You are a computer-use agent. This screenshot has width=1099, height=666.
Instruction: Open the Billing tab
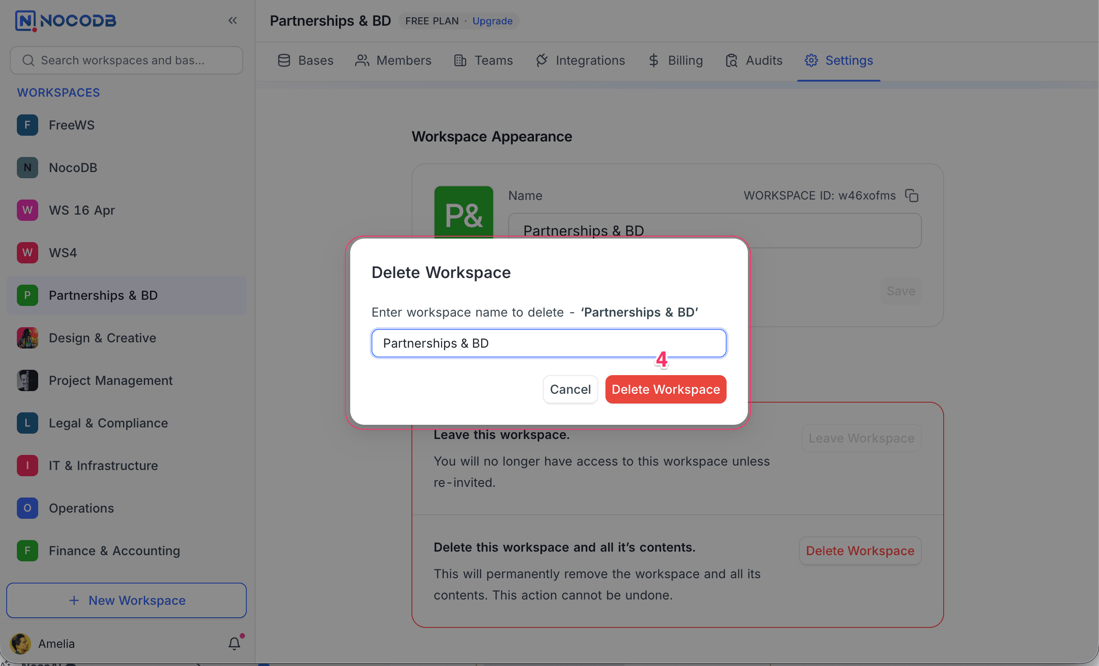point(675,61)
